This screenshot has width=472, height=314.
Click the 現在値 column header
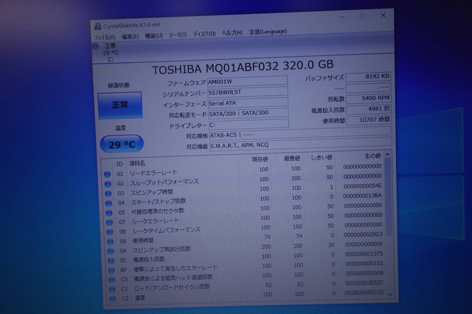tap(260, 159)
